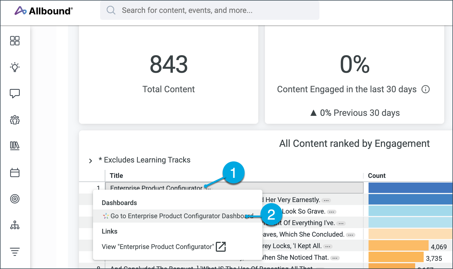Viewport: 453px width, 269px height.
Task: Focus the Search for content, events field
Action: 210,10
